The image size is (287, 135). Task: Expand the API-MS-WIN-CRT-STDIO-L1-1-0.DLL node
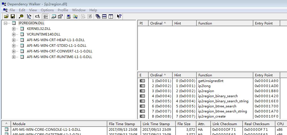[x=14, y=46]
